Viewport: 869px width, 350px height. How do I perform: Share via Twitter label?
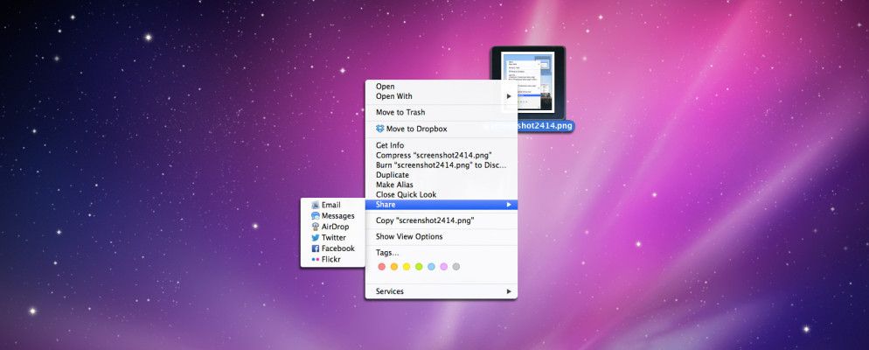point(334,237)
